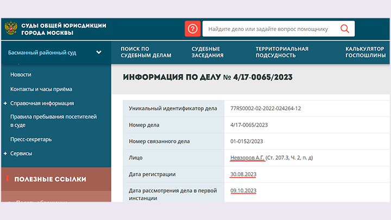The height and width of the screenshot is (220, 391).
Task: Click the Дата регистрации label
Action: pos(152,174)
